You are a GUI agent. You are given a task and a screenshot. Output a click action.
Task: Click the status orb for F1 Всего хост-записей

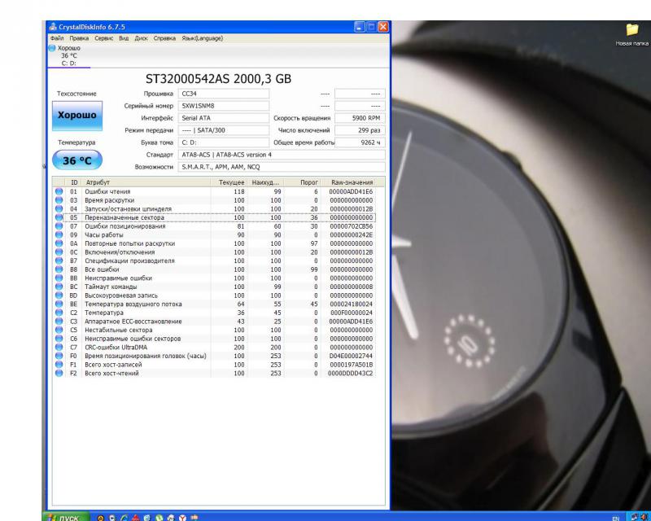pyautogui.click(x=59, y=365)
